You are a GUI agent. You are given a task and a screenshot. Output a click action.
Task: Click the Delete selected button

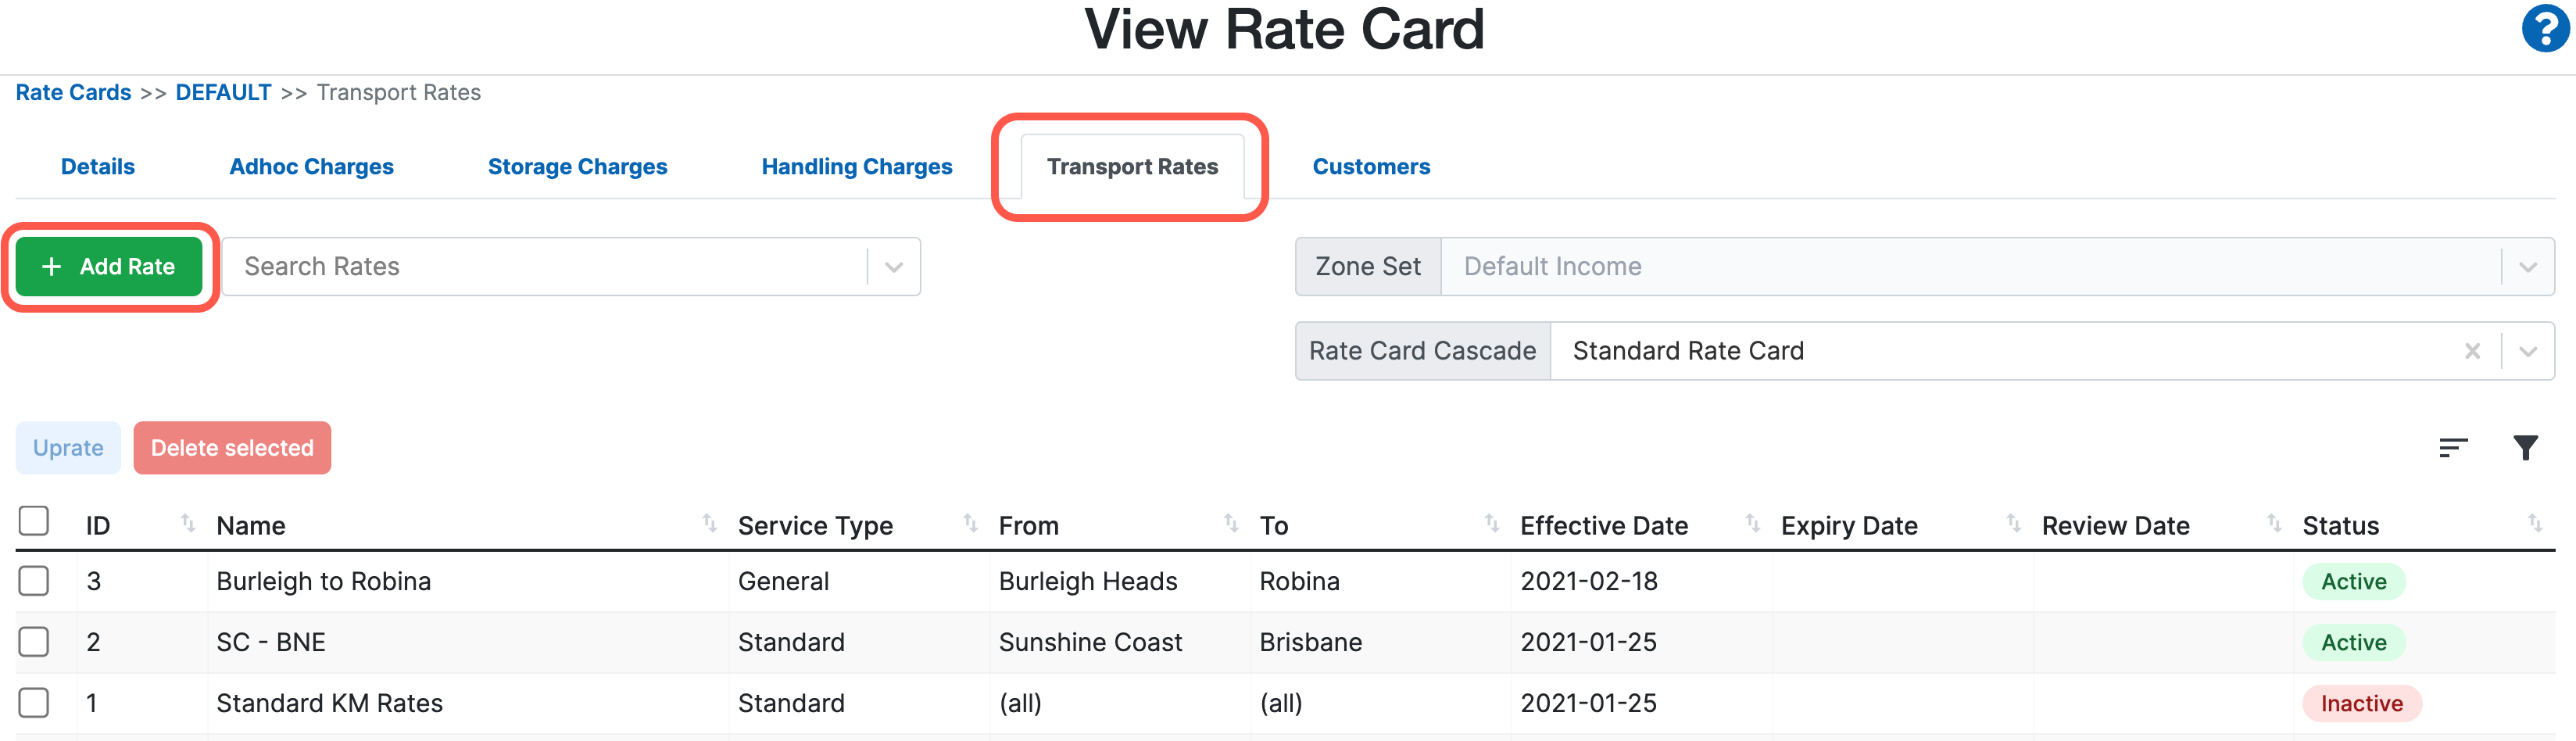(x=232, y=447)
